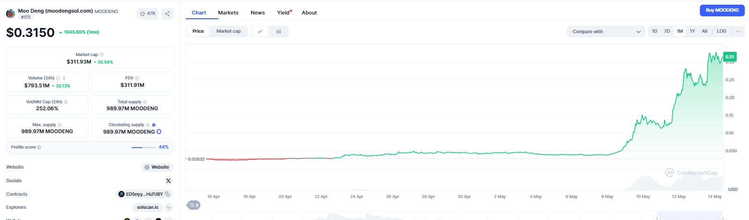
Task: Click the 10 May date label on axis
Action: [x=643, y=197]
